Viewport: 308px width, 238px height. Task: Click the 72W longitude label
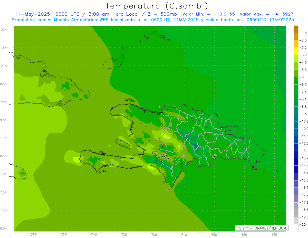154,235
